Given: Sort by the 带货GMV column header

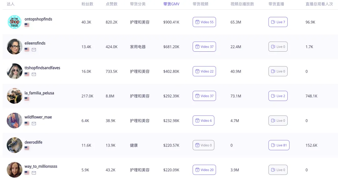Looking at the screenshot, I should click(x=171, y=4).
